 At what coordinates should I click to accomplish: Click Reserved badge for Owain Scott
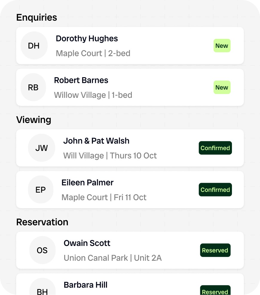pos(215,250)
